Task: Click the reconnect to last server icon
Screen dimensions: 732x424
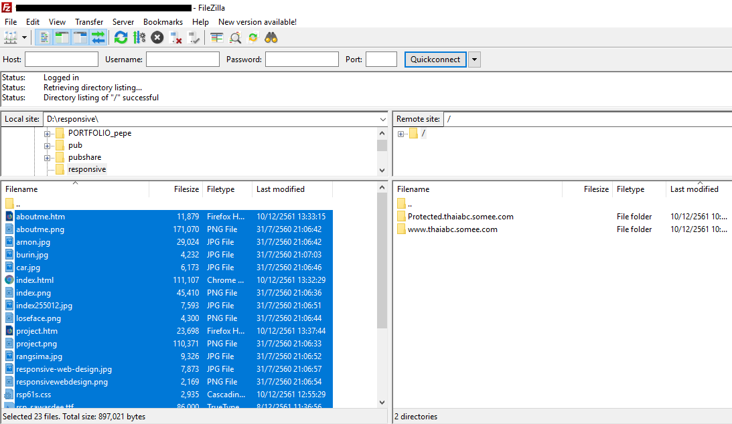Action: point(194,37)
